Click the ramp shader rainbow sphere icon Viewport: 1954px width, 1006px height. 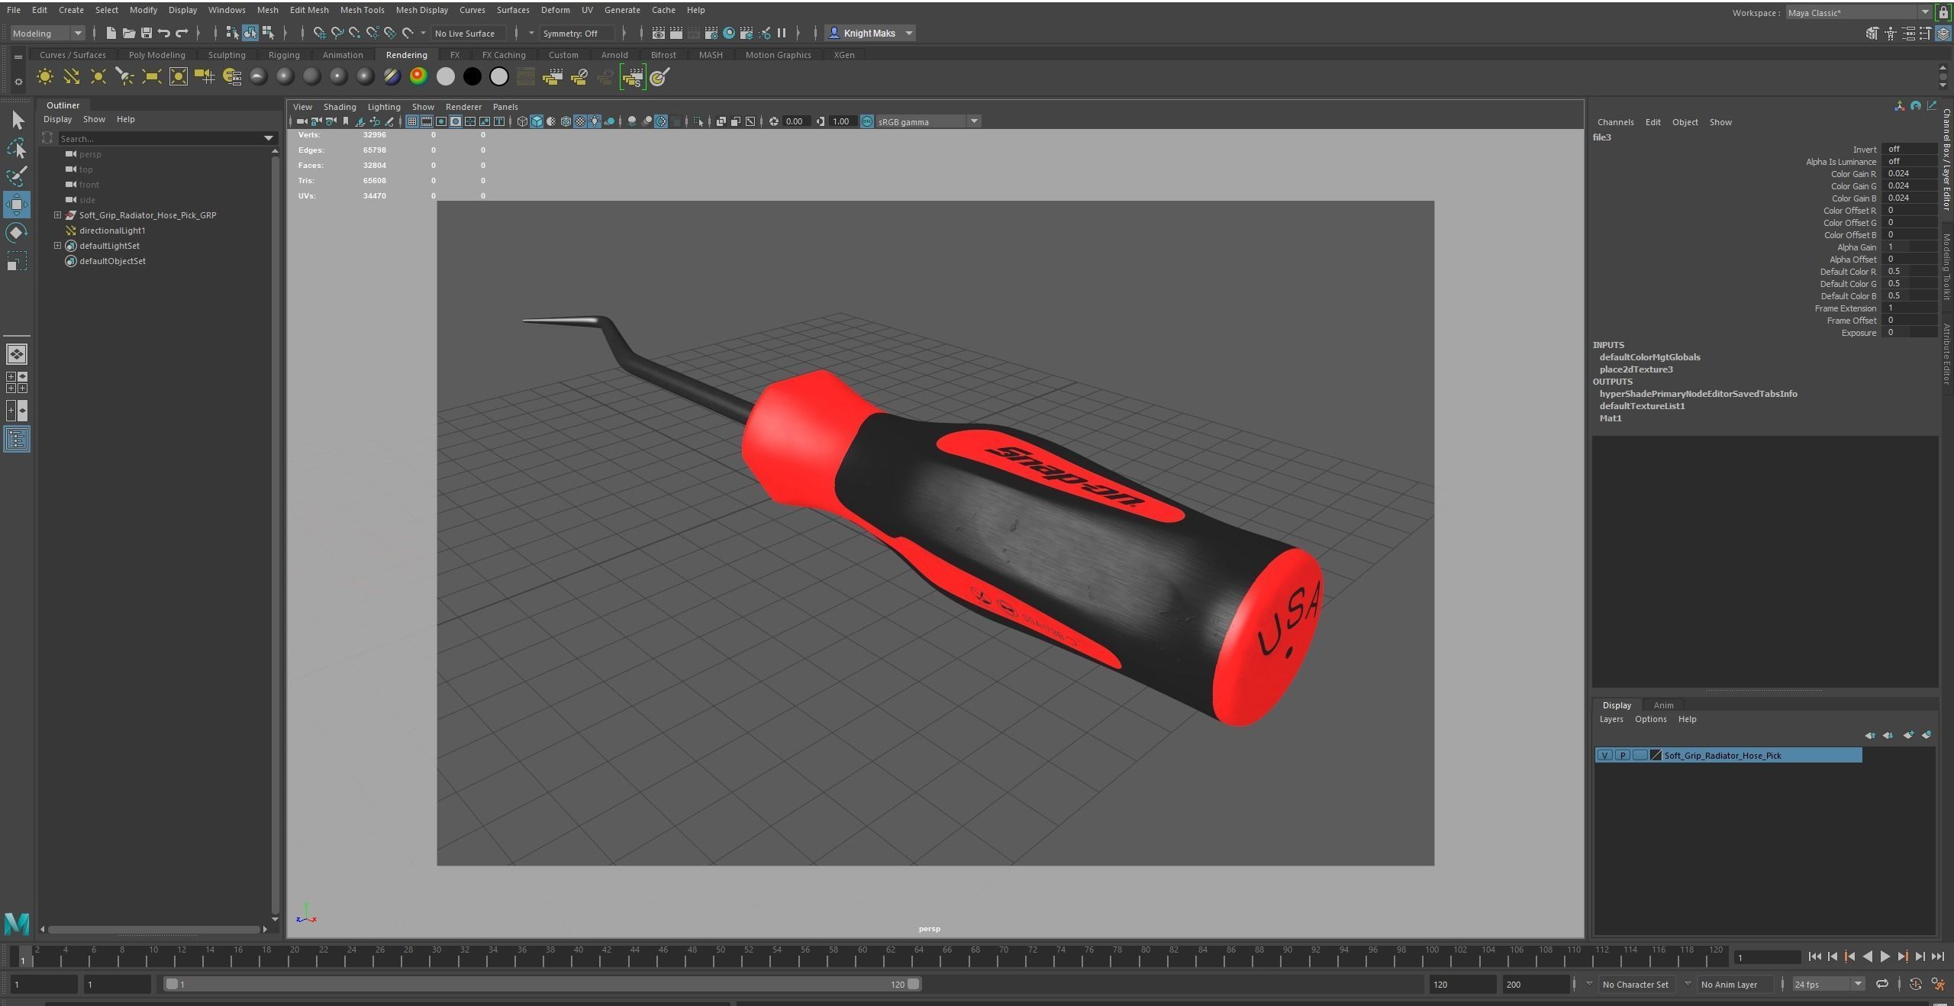pyautogui.click(x=418, y=76)
